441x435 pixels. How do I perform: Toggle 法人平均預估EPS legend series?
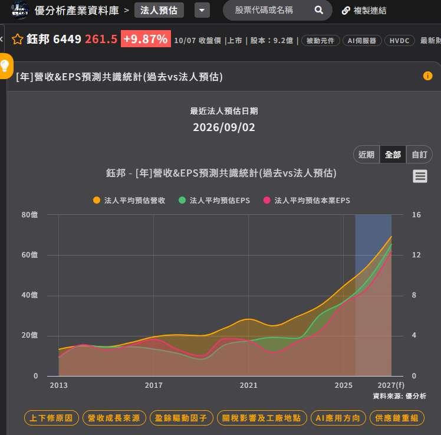click(x=215, y=201)
